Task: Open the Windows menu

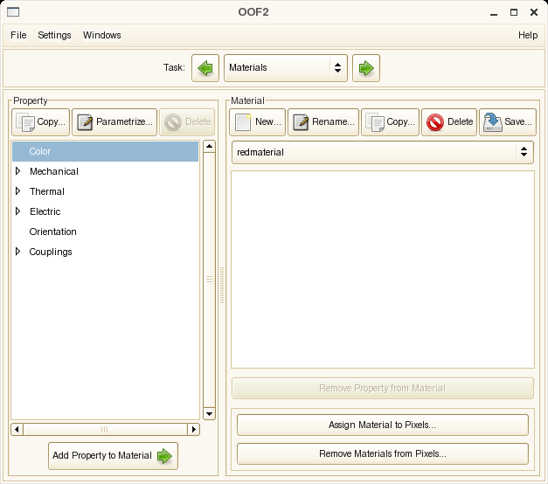Action: 102,35
